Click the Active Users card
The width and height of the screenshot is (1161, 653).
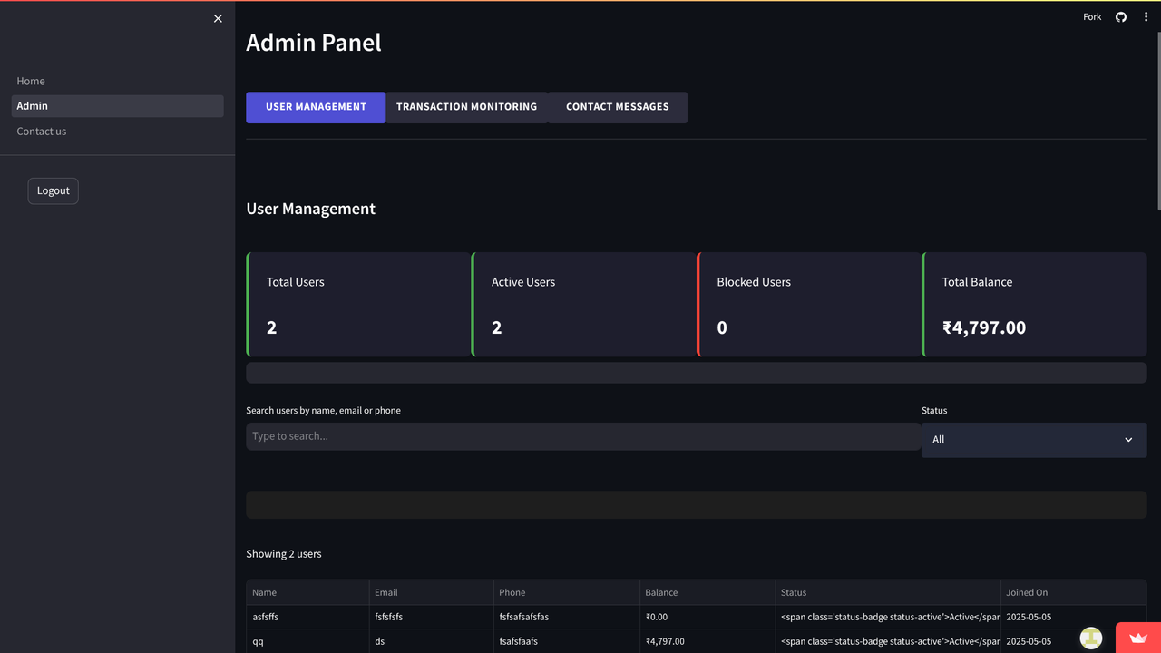[x=583, y=305]
